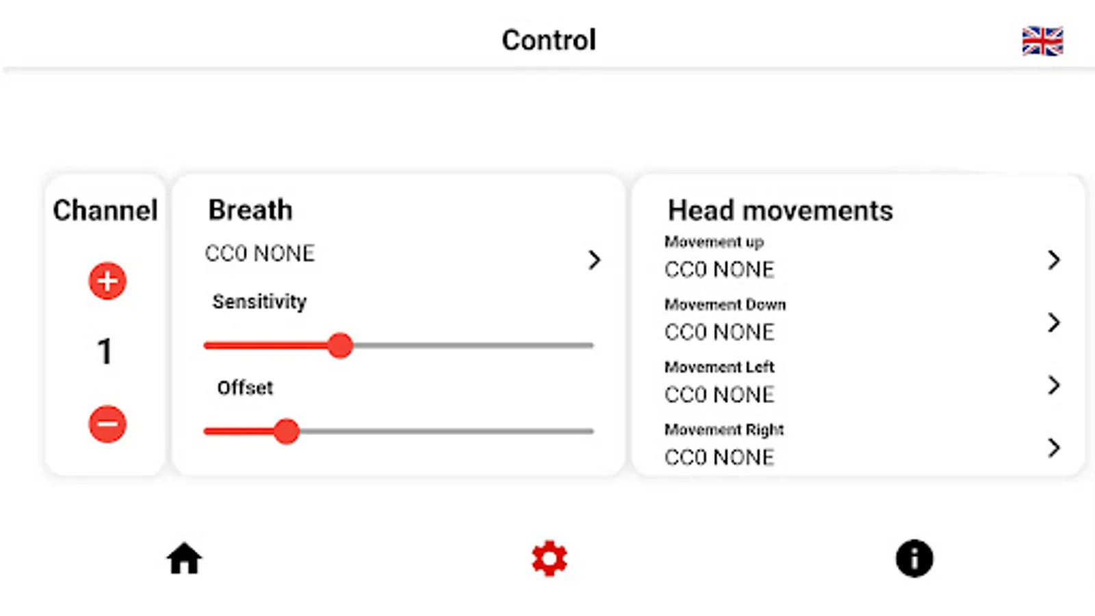Expand Movement up chevron arrow
This screenshot has height=616, width=1095.
1054,259
